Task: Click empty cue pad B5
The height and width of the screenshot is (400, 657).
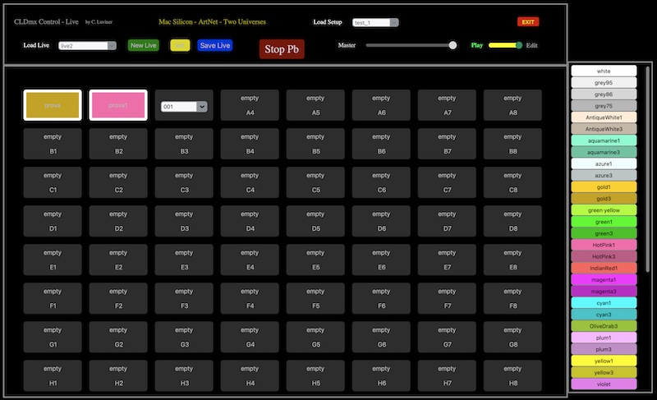Action: point(315,144)
